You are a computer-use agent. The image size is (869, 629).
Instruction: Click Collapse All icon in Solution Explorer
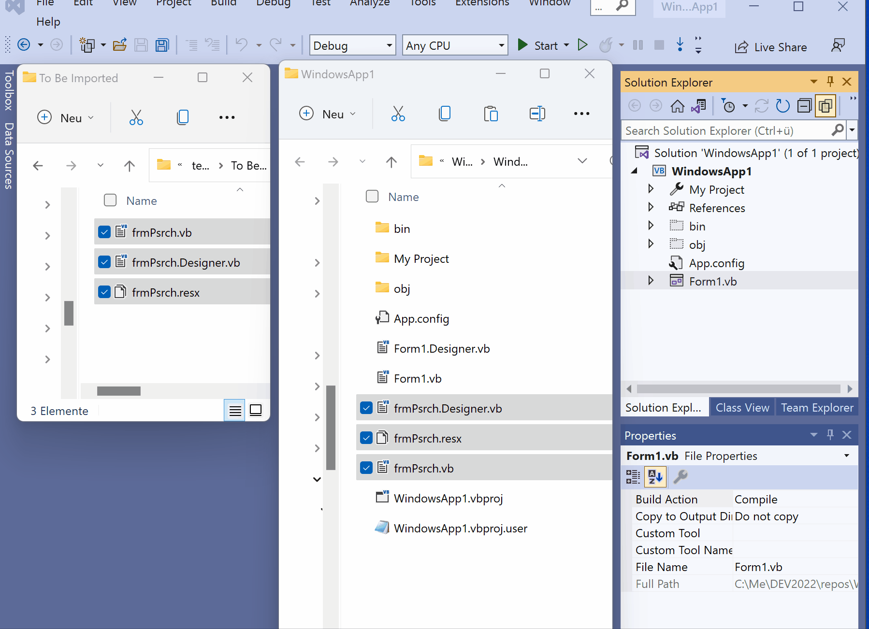click(x=804, y=105)
